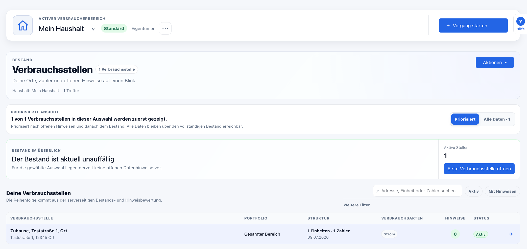Click the Teststraße 1, 12345 Ort address line
528x249 pixels.
pyautogui.click(x=32, y=237)
